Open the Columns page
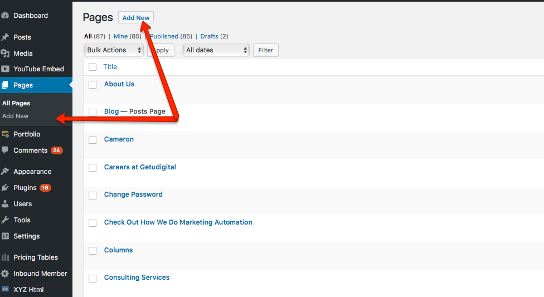 coord(118,250)
